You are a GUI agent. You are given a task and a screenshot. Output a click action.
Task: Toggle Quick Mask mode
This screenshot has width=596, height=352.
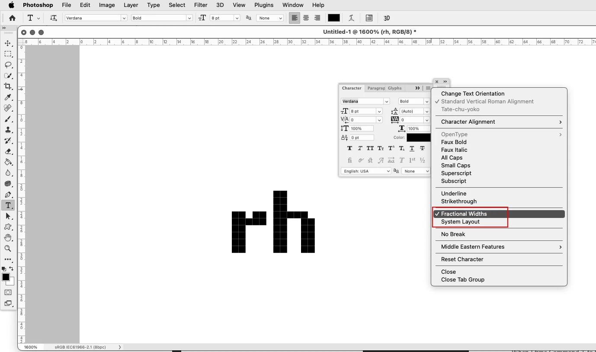click(x=8, y=292)
